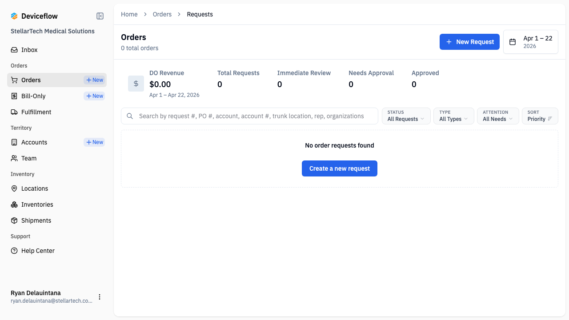This screenshot has width=569, height=320.
Task: Click the Help Center question icon
Action: (x=14, y=251)
